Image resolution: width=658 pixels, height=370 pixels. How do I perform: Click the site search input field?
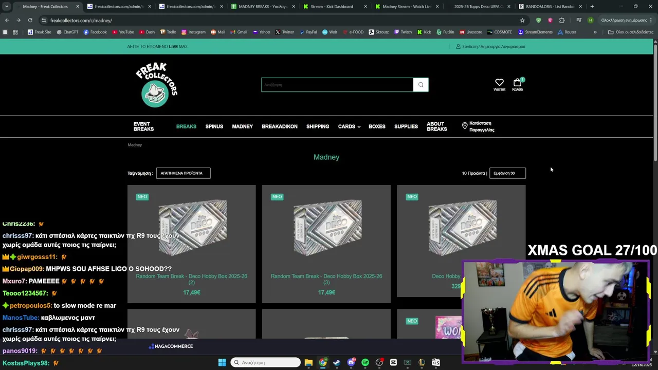pos(337,85)
